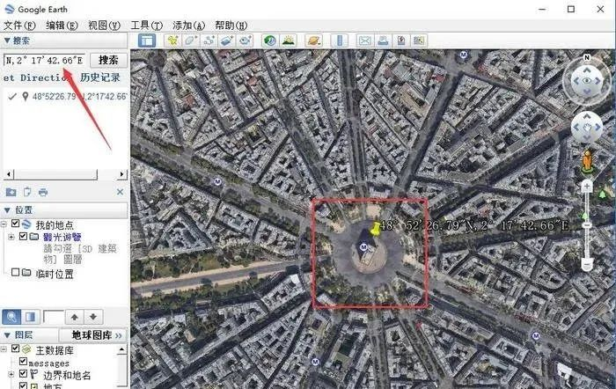
Task: Collapse the 我的地点 tree node
Action: pyautogui.click(x=4, y=224)
